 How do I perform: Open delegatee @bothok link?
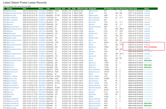(92, 51)
